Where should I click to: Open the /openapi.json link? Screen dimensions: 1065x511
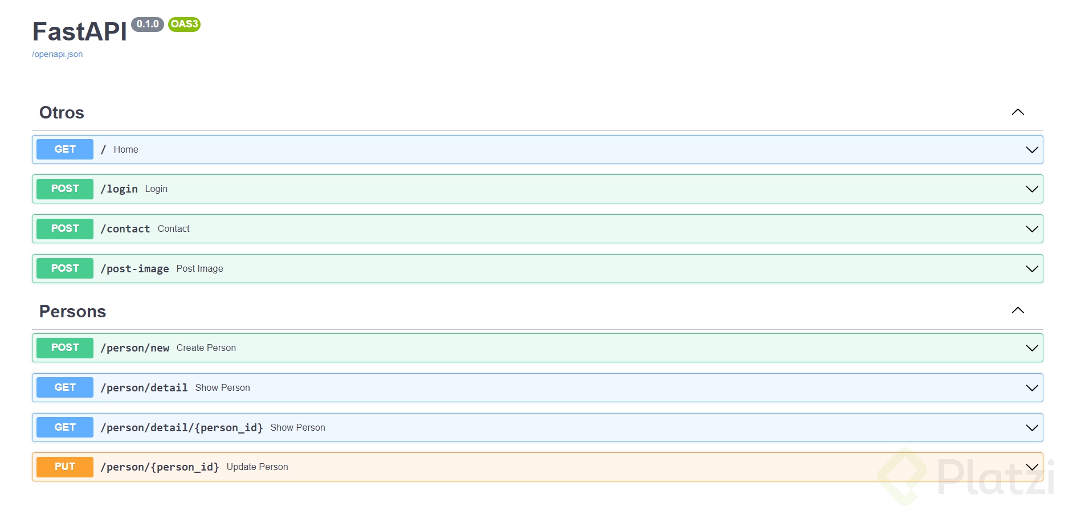click(57, 54)
